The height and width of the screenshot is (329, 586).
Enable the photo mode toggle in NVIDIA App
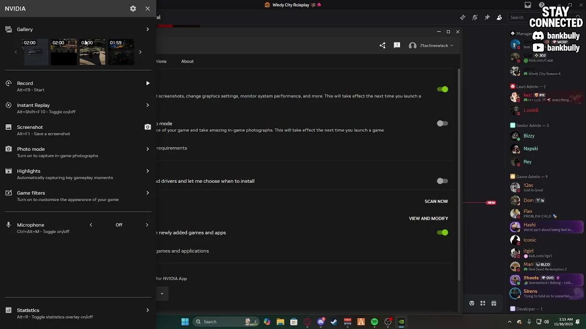442,123
